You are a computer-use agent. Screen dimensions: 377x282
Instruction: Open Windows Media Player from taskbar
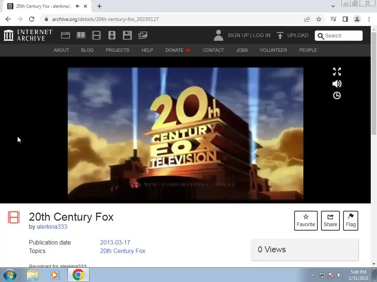54,275
